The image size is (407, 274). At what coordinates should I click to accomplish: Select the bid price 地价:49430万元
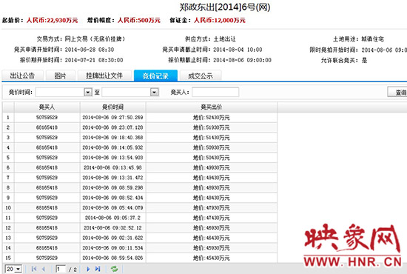pyautogui.click(x=212, y=178)
